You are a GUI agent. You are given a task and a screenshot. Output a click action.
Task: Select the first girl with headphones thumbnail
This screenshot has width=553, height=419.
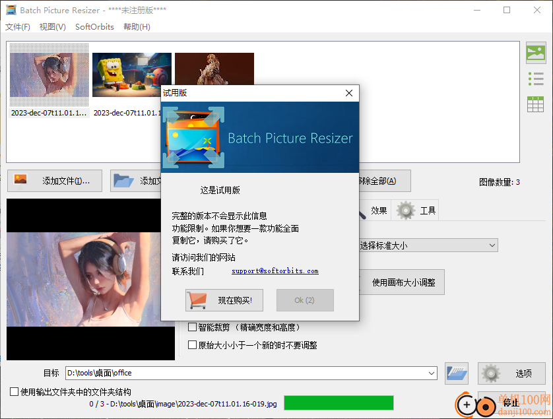[49, 75]
